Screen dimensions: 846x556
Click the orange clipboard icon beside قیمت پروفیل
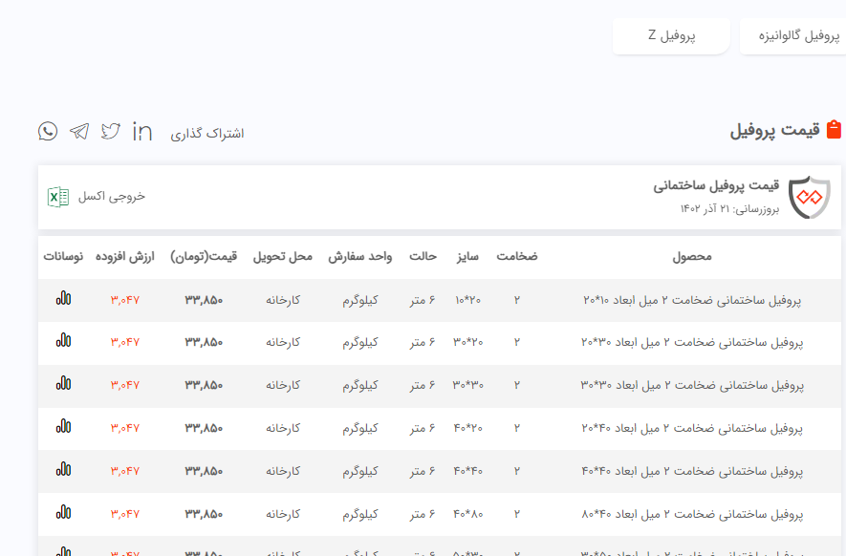[x=834, y=130]
